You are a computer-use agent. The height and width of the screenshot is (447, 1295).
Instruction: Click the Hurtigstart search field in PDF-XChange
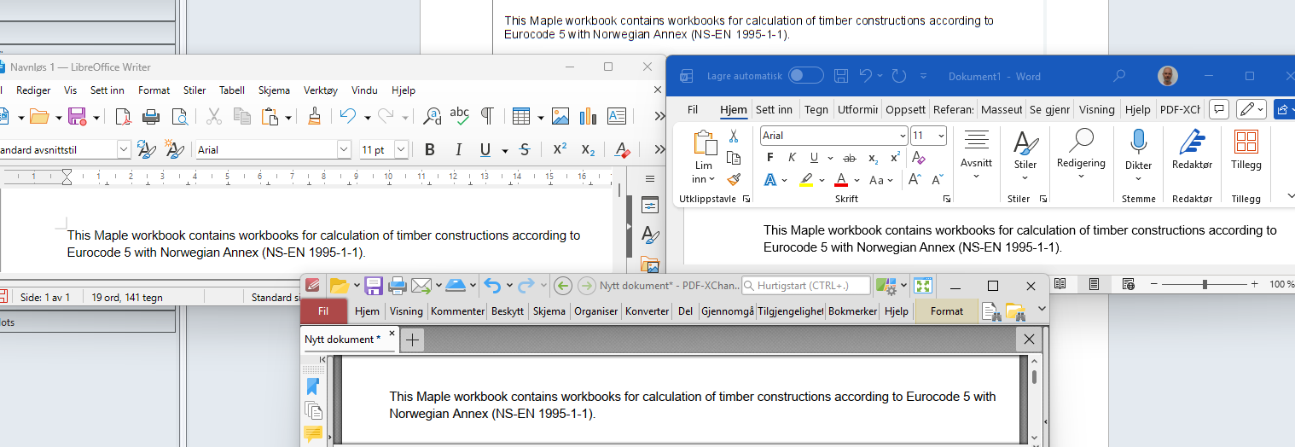click(x=806, y=285)
